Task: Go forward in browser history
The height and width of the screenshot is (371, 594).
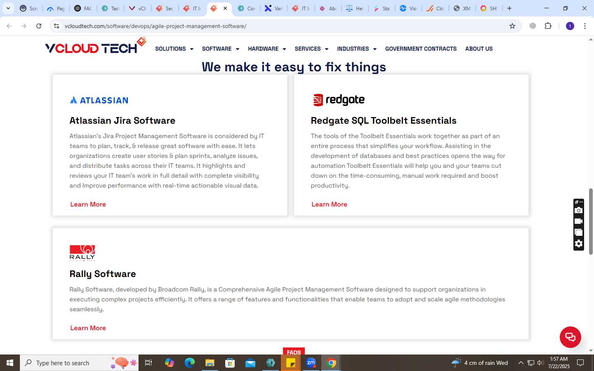Action: (x=24, y=26)
